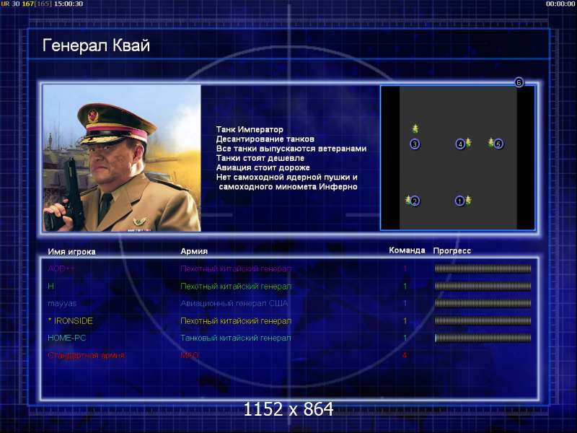
Task: Click the progress bar for HOME-PC
Action: pos(483,338)
